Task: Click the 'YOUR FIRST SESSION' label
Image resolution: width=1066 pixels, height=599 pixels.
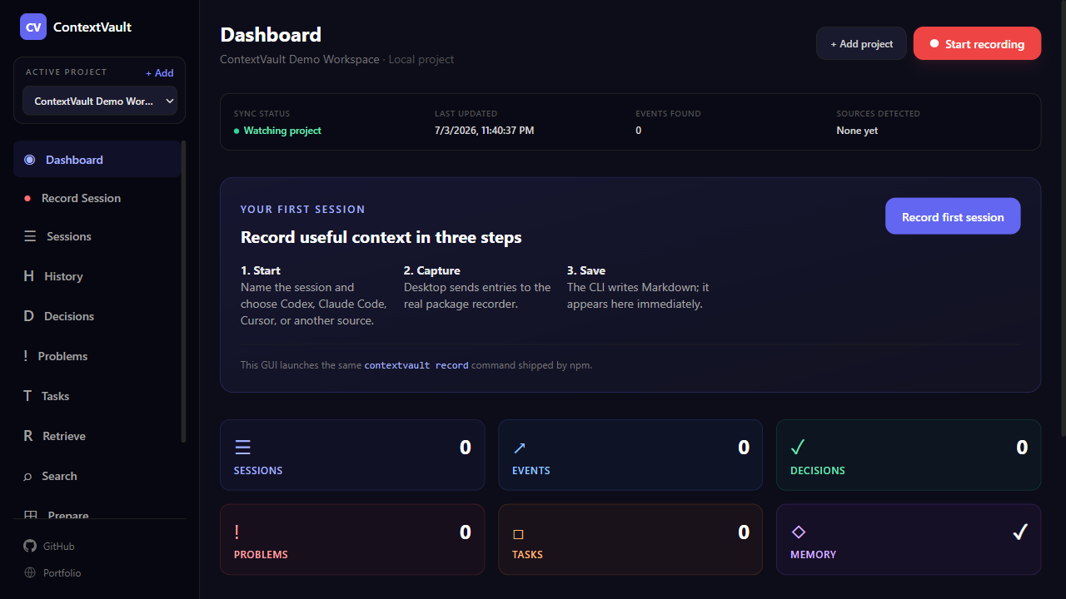Action: point(303,210)
